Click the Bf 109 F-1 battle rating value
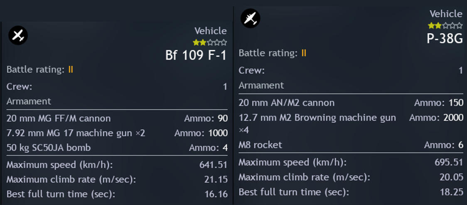Image resolution: width=467 pixels, height=205 pixels. pos(71,69)
